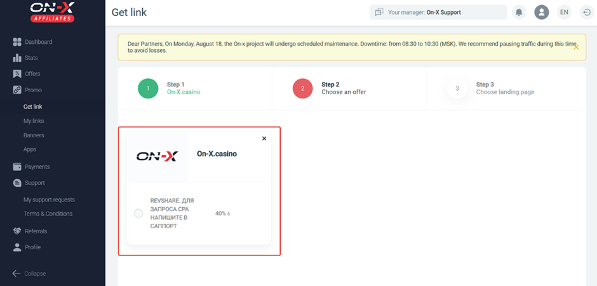Click the Collapse left arrow icon
This screenshot has width=597, height=286.
pos(17,273)
